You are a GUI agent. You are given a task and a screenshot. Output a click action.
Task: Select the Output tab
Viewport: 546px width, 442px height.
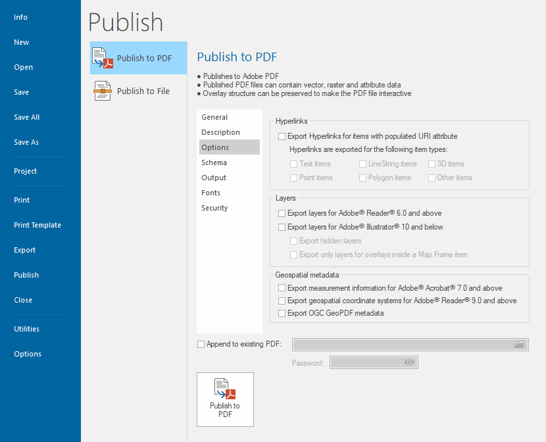(213, 177)
